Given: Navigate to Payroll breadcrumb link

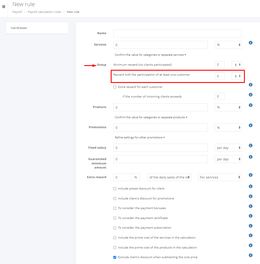Looking at the screenshot, I should point(17,12).
